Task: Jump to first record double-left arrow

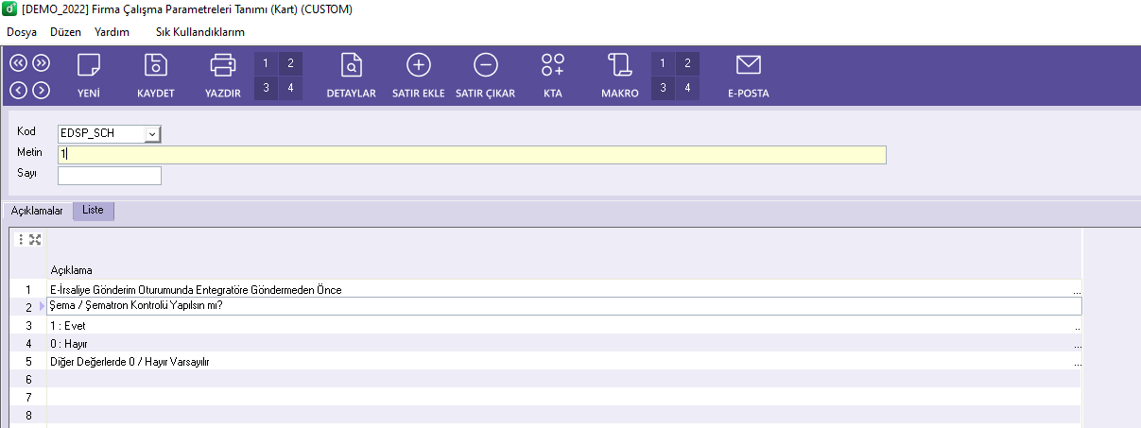Action: tap(18, 63)
